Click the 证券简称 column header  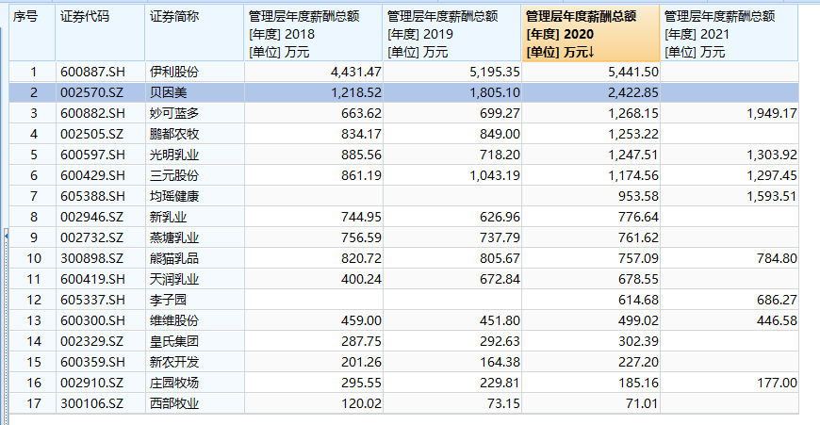pyautogui.click(x=194, y=34)
